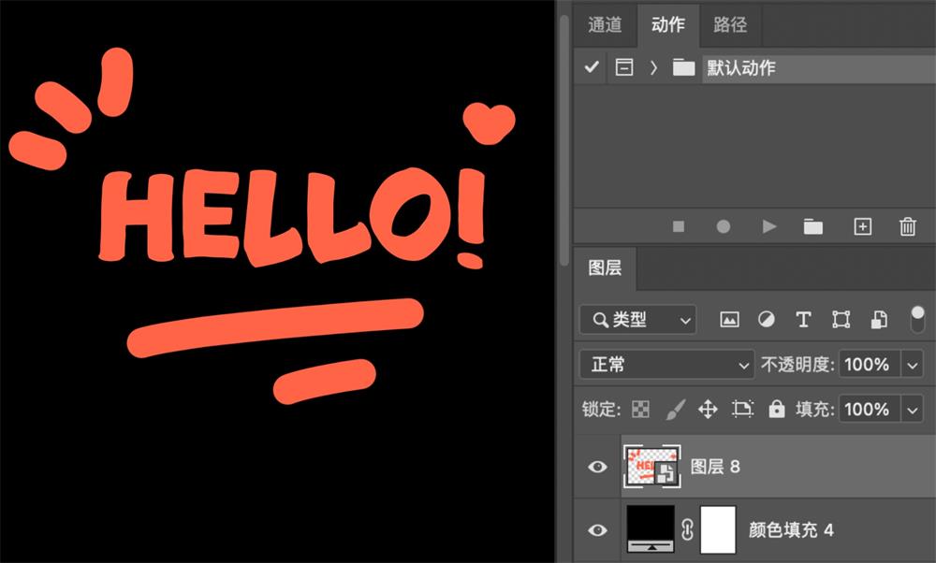
Task: Lock transparent pixels checkerboard icon
Action: (640, 409)
